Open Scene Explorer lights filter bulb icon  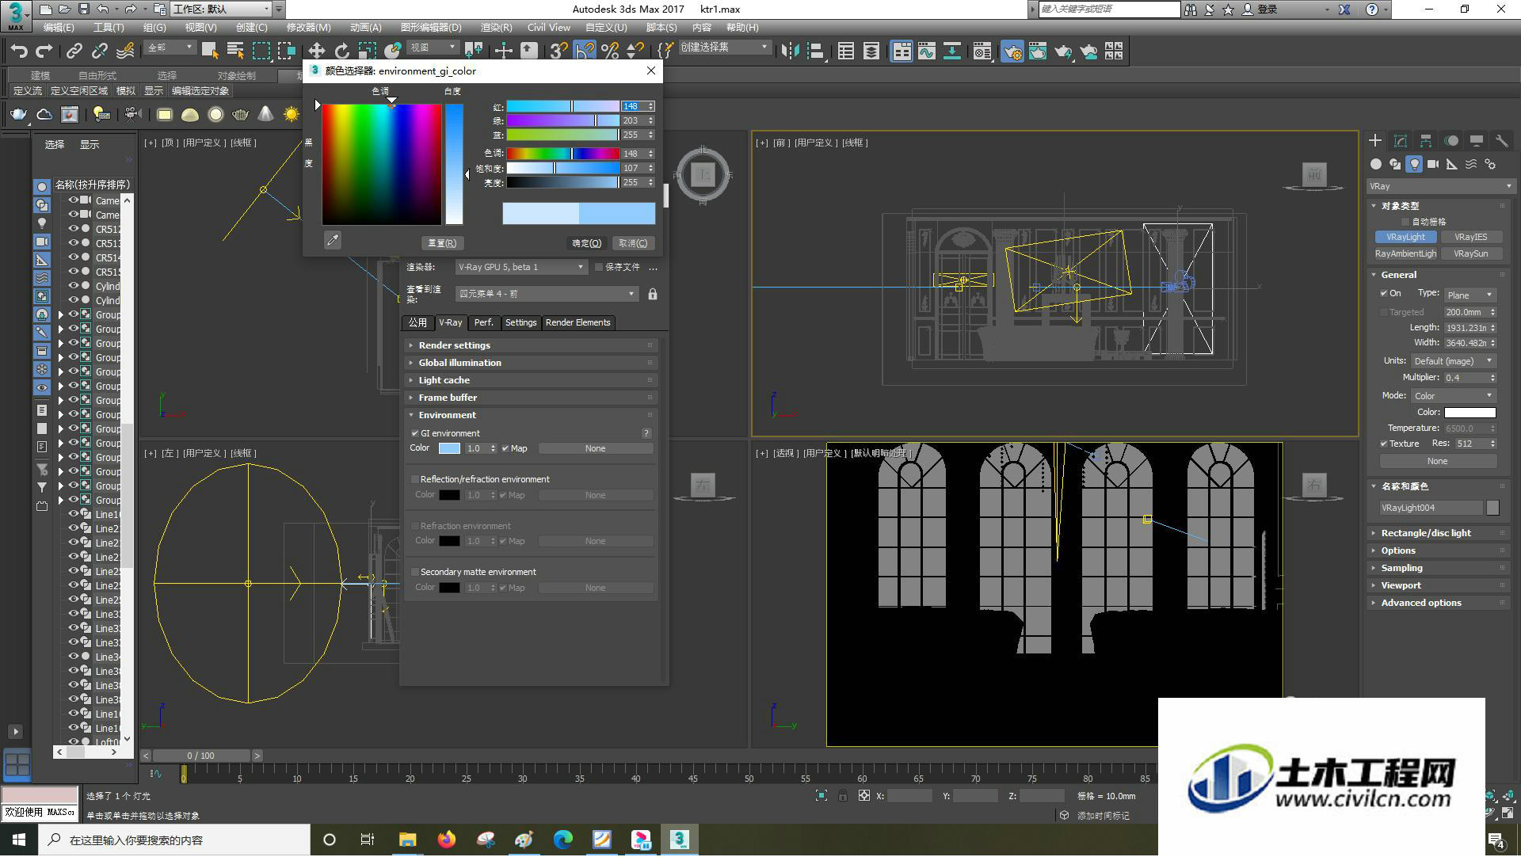click(42, 223)
